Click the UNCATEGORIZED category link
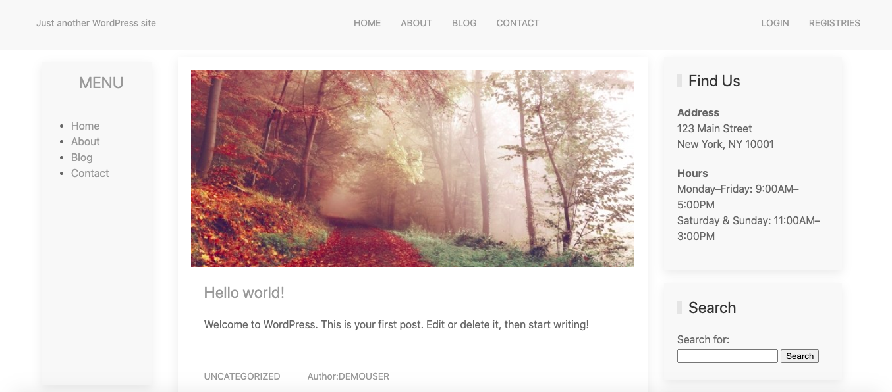Viewport: 892px width, 392px height. 242,376
